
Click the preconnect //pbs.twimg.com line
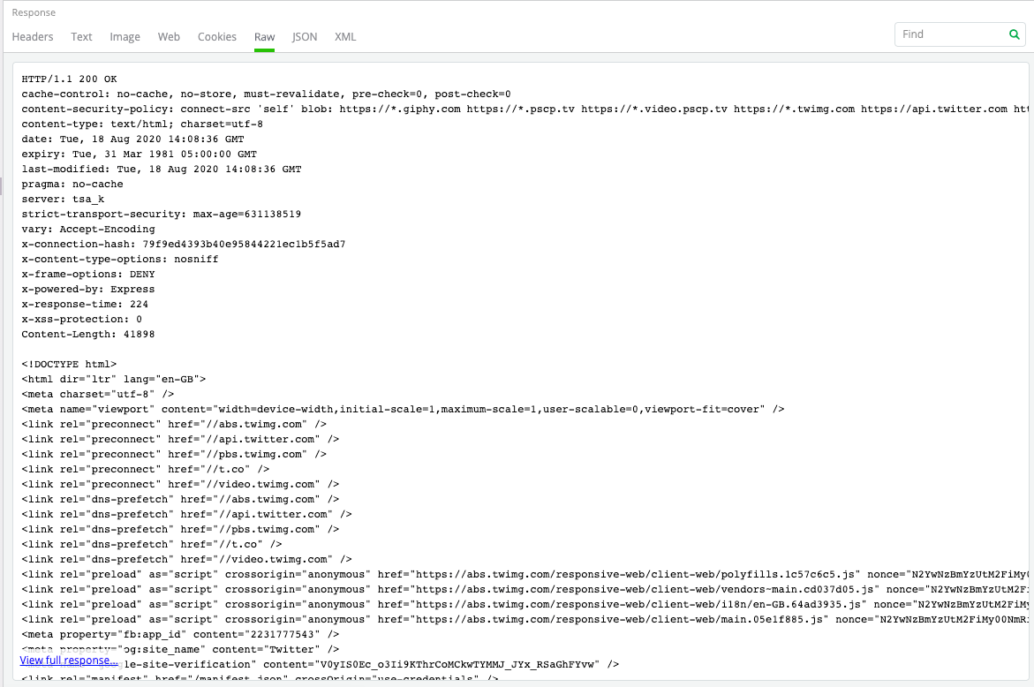(x=174, y=454)
